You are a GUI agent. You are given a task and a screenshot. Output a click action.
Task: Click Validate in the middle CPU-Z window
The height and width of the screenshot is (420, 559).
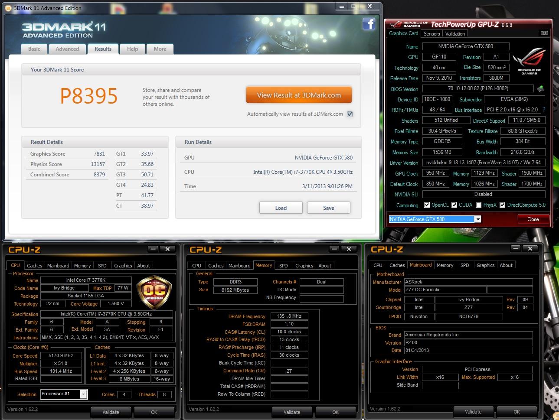click(x=292, y=412)
